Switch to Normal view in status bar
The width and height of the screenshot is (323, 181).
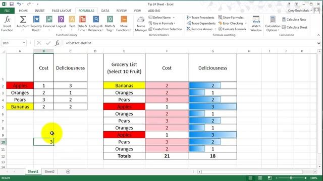(x=250, y=177)
